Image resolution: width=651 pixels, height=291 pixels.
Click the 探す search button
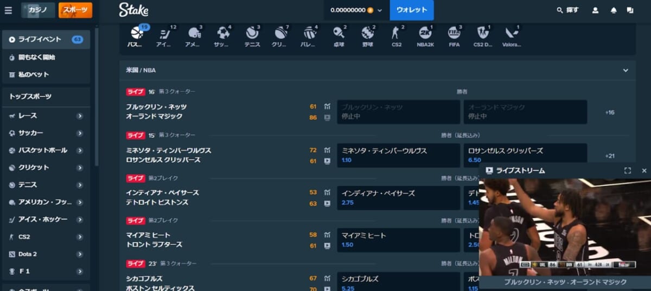pos(567,10)
